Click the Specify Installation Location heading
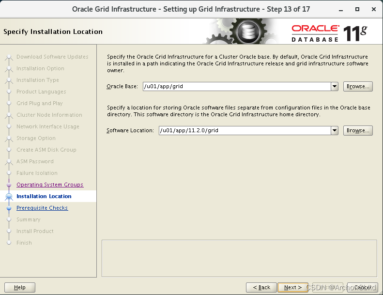The height and width of the screenshot is (295, 383). [x=53, y=32]
